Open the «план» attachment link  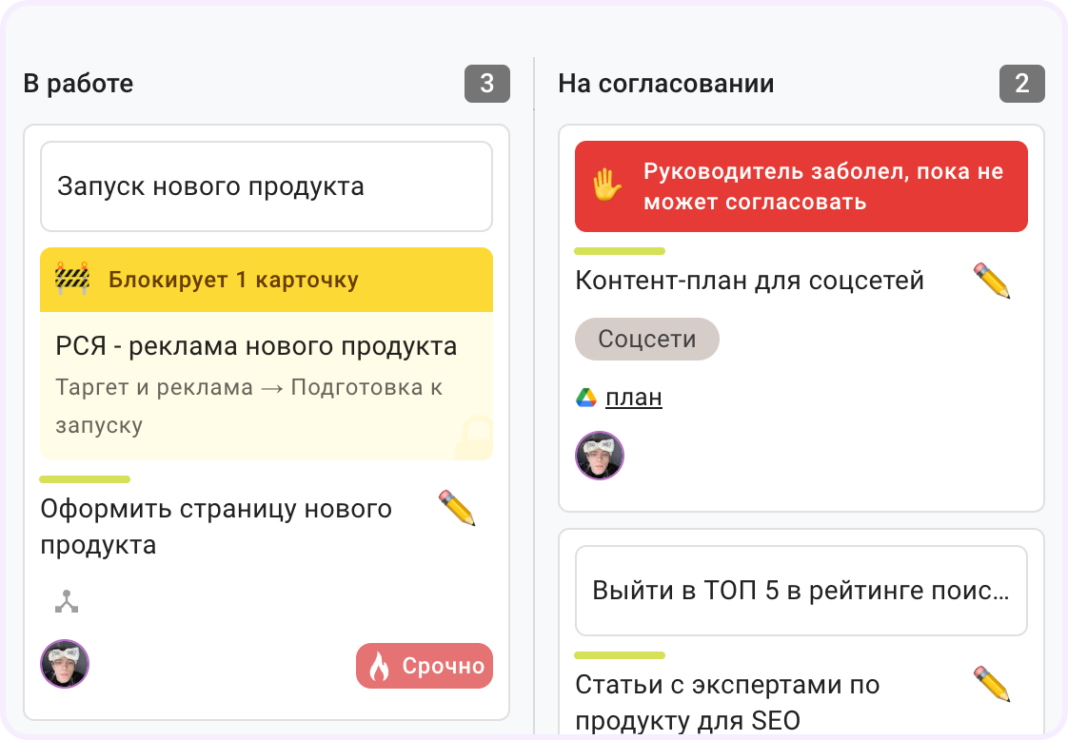point(633,398)
